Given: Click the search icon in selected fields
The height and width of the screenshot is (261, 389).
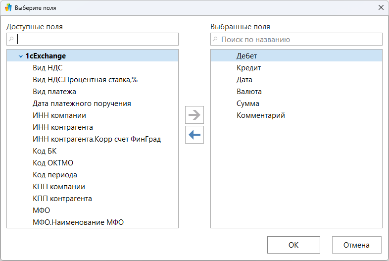Looking at the screenshot, I should point(215,39).
